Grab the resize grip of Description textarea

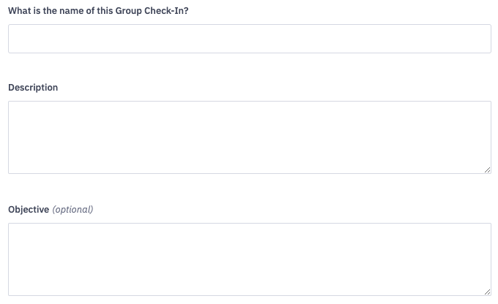pyautogui.click(x=487, y=170)
